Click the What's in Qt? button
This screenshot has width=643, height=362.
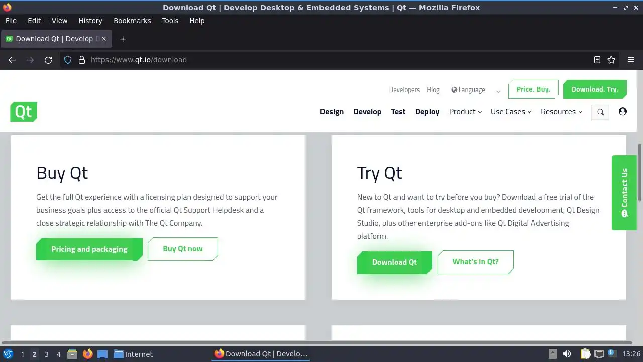pyautogui.click(x=475, y=262)
